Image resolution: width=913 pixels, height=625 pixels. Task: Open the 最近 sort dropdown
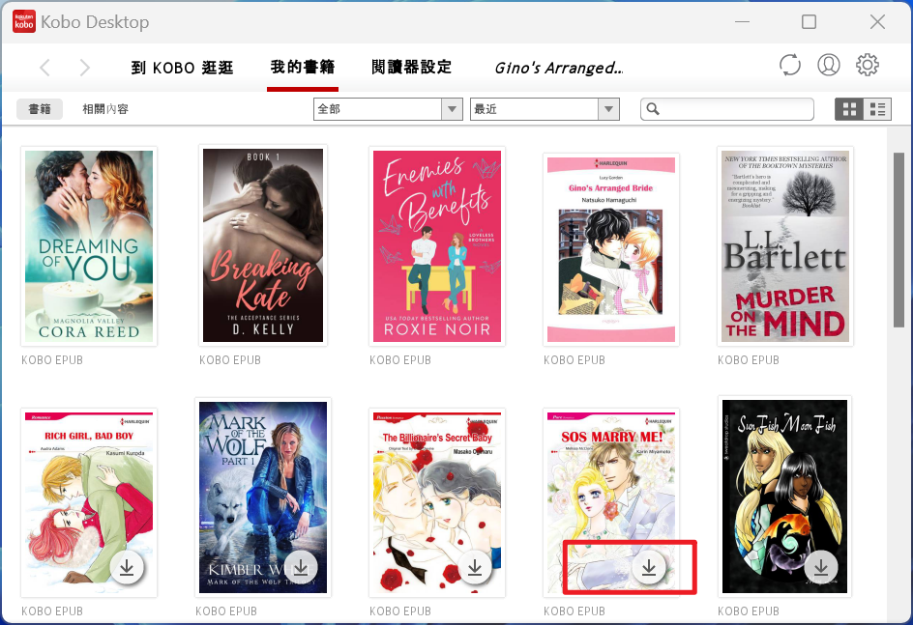(545, 109)
